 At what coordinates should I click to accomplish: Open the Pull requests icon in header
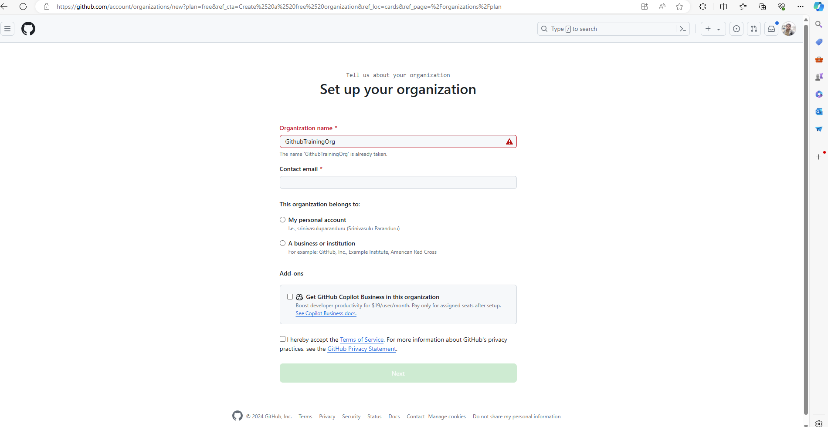pos(754,29)
